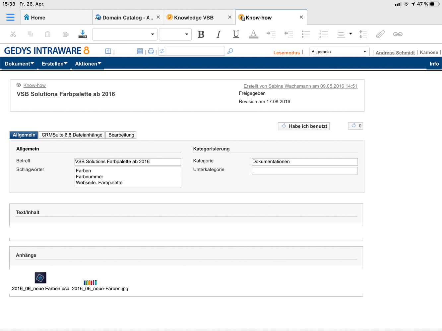
Task: Insert a bulleted list
Action: point(306,34)
